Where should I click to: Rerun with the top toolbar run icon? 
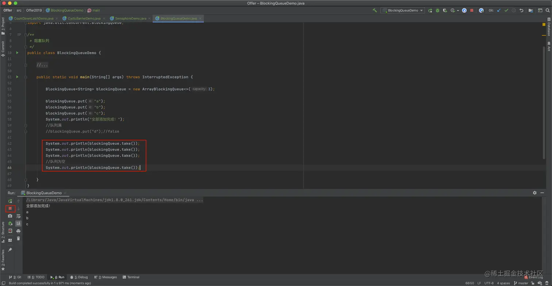(430, 10)
